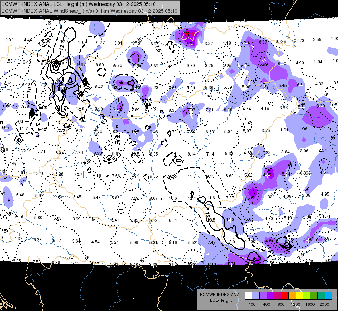Click the shear value 8.76
This screenshot has height=311, width=338.
pos(118,65)
